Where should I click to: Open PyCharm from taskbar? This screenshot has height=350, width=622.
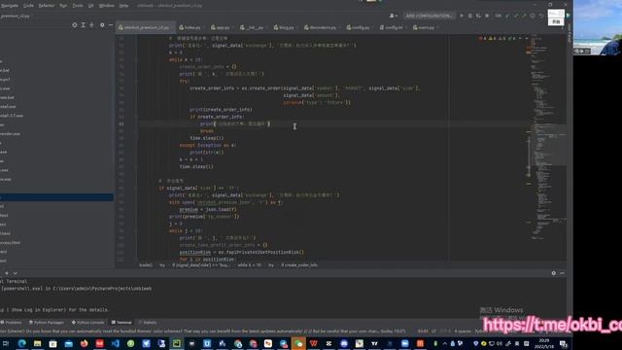coord(177,343)
